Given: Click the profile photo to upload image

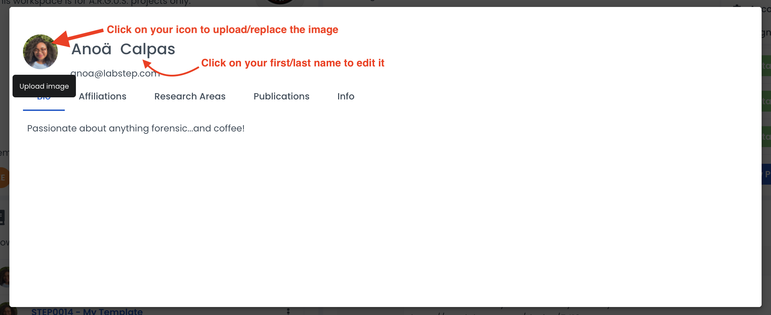Looking at the screenshot, I should click(40, 52).
